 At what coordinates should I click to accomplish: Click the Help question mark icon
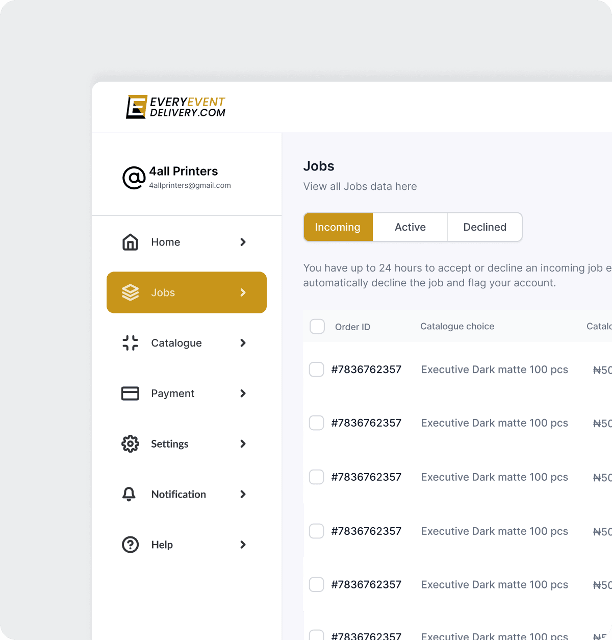tap(130, 545)
